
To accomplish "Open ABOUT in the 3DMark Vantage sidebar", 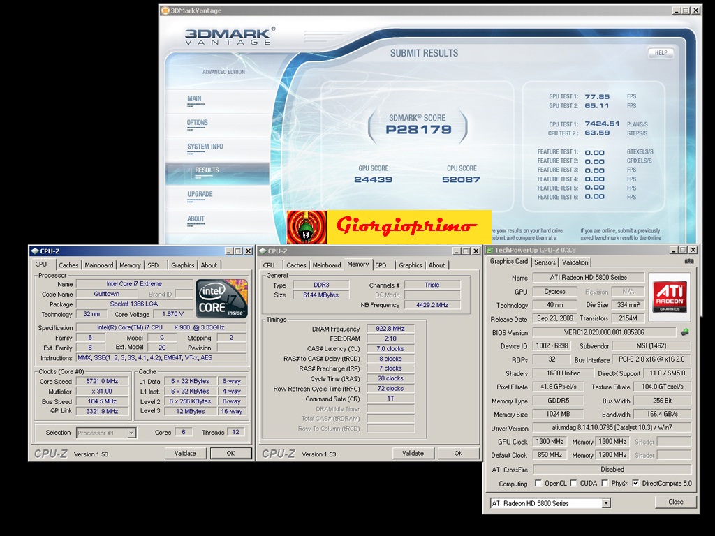I will (196, 219).
